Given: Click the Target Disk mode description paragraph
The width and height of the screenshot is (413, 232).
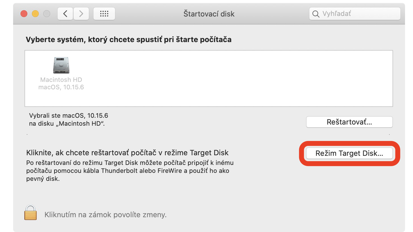Looking at the screenshot, I should click(130, 171).
